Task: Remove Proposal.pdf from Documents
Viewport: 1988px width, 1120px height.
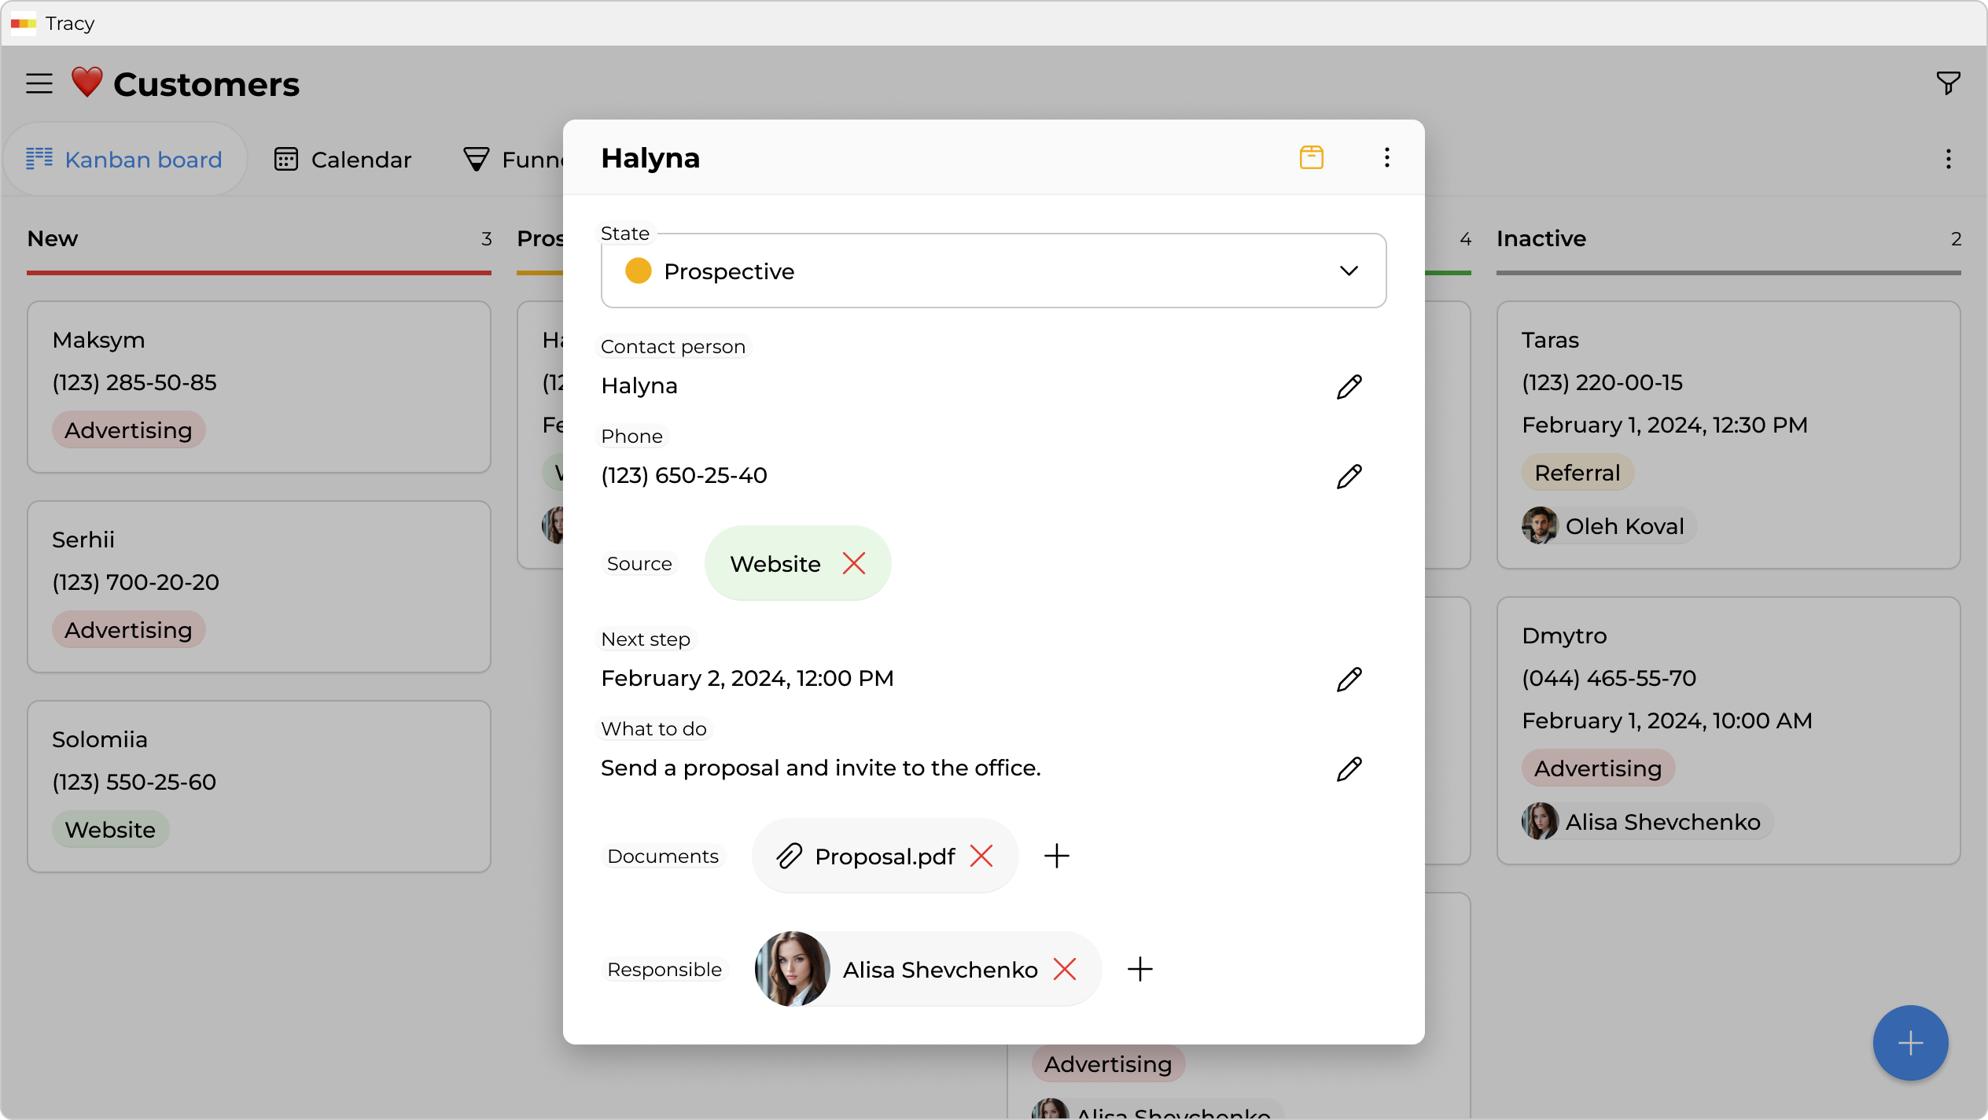Action: 982,856
